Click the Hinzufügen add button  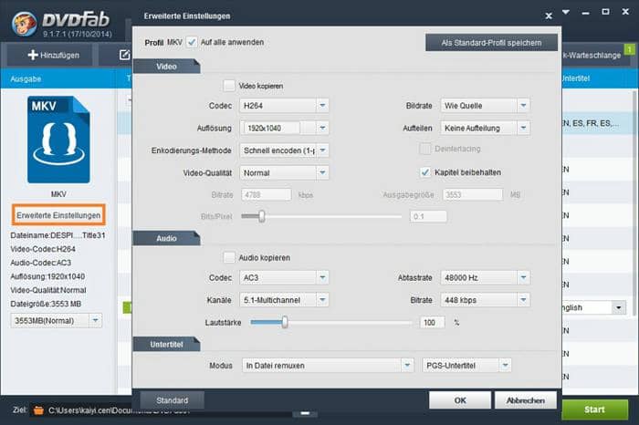[49, 55]
